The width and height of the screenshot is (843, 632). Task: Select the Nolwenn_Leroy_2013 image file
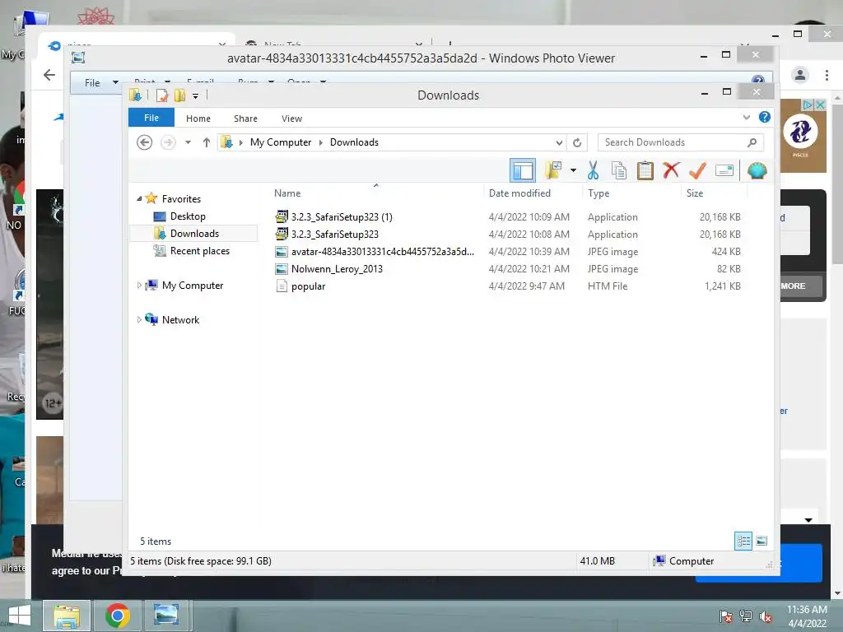[337, 269]
